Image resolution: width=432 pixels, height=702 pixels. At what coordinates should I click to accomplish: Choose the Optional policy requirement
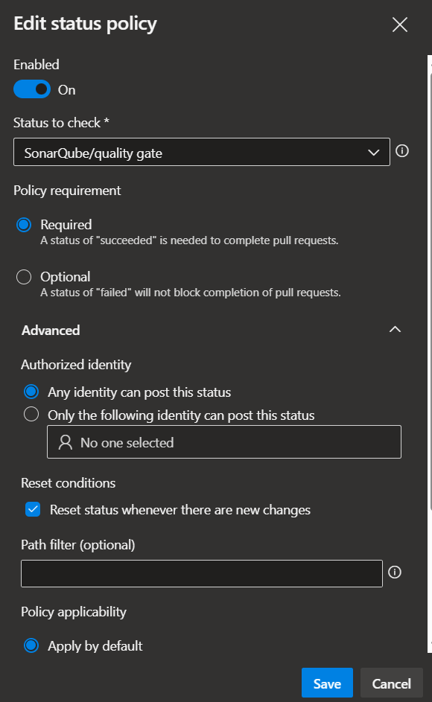coord(24,277)
